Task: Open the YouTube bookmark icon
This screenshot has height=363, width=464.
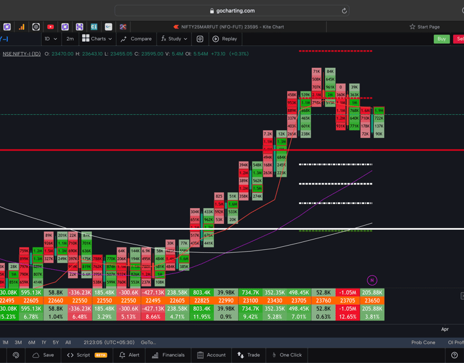Action: tap(50, 27)
